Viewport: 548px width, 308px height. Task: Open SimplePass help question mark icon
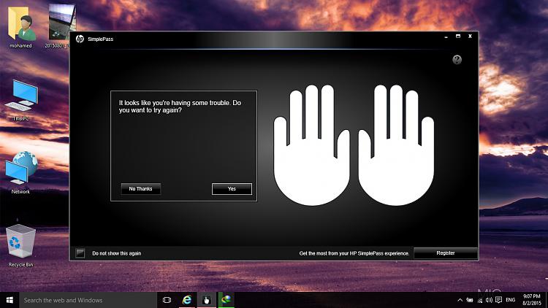click(x=457, y=60)
